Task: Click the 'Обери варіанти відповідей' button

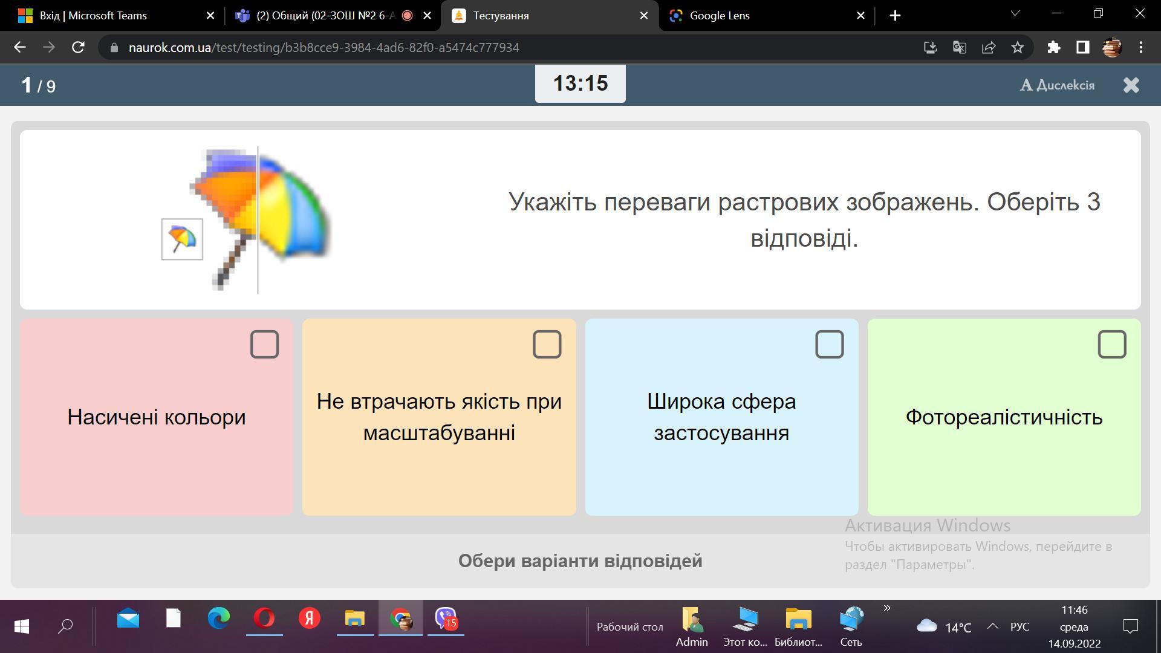Action: (x=580, y=560)
